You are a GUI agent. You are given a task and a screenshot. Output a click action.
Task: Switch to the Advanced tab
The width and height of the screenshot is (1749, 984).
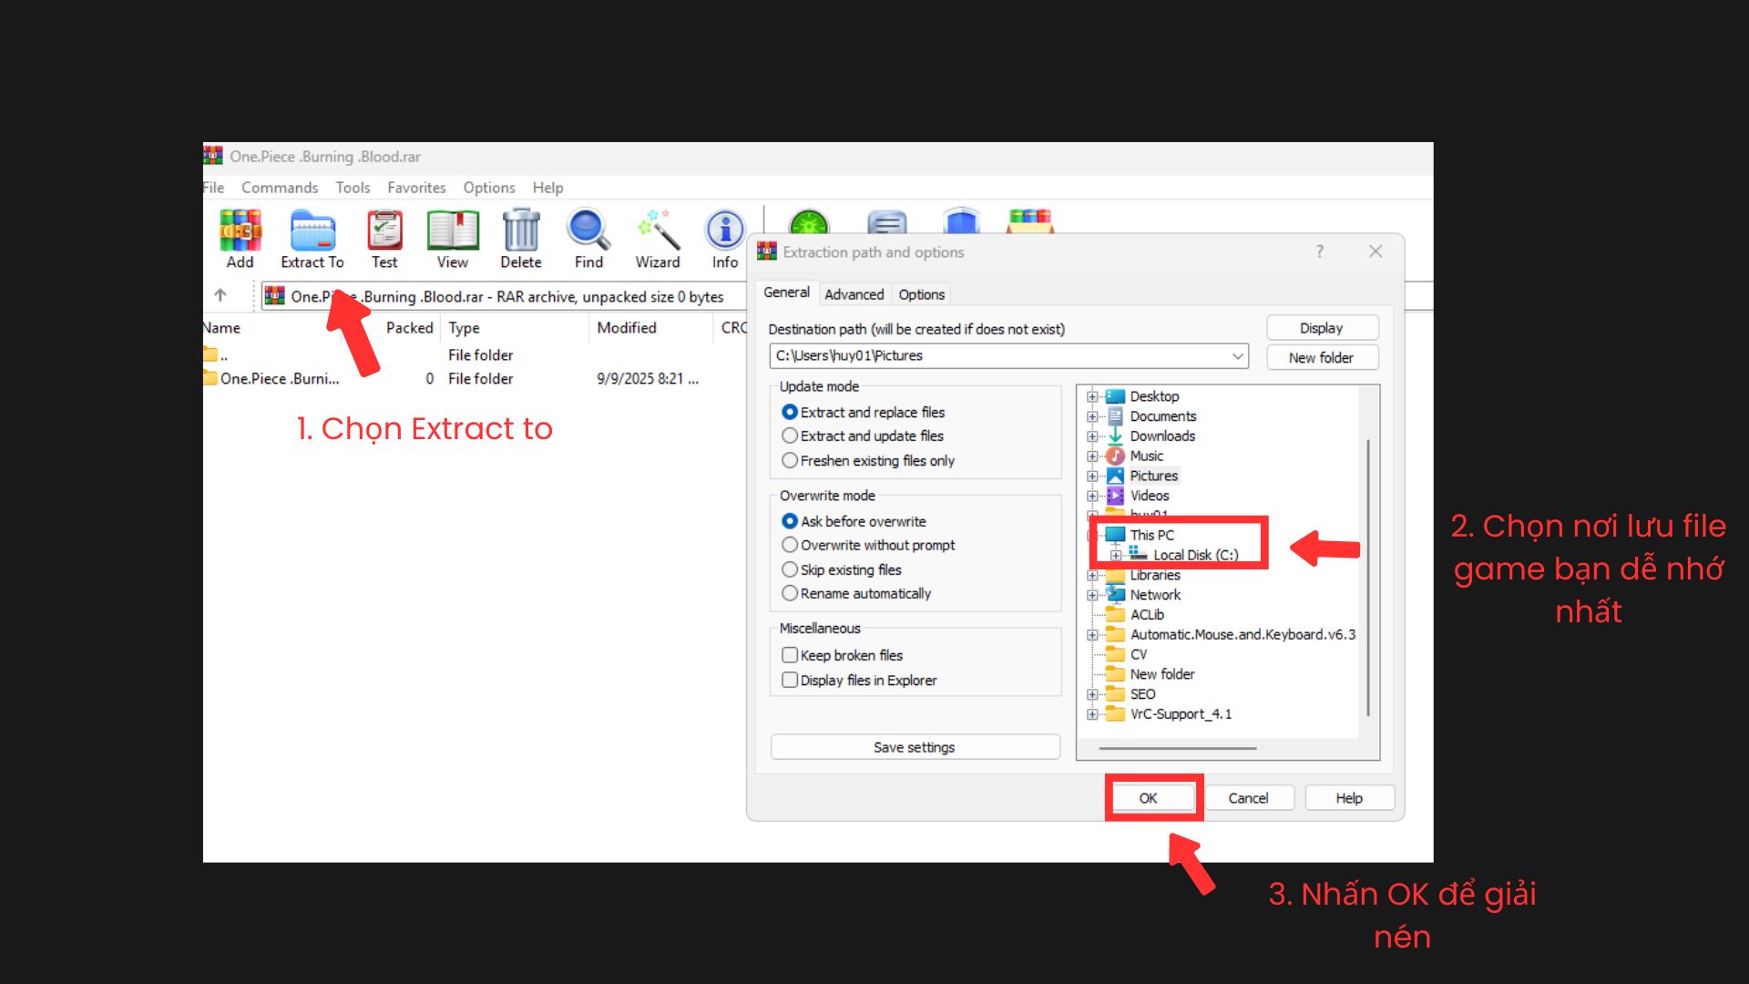[x=854, y=294]
